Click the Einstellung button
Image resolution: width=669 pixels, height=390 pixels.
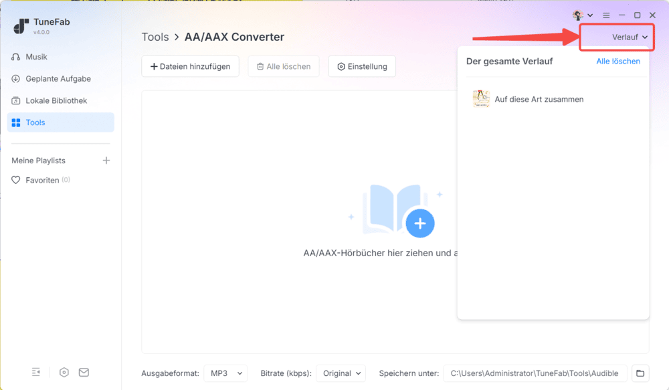pyautogui.click(x=362, y=66)
